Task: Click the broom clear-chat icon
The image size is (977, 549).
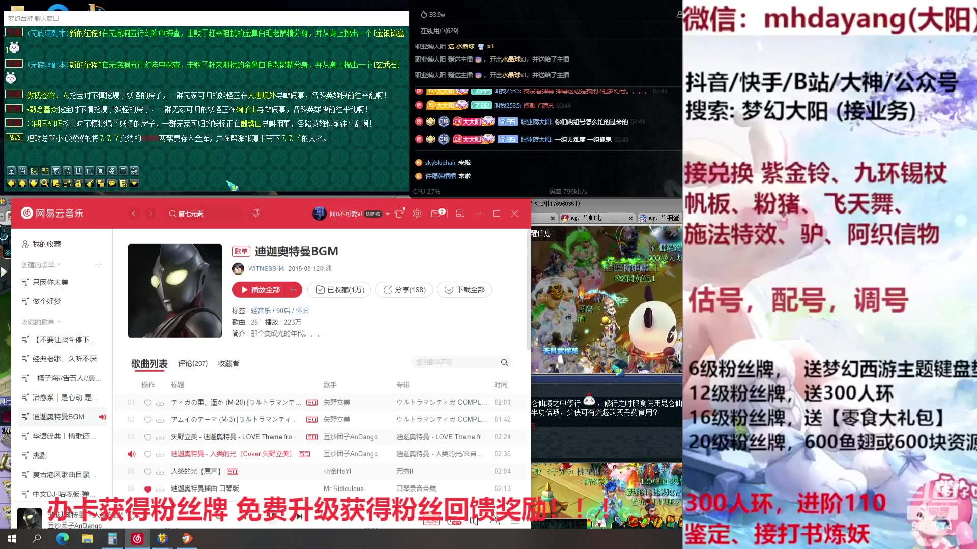Action: point(90,183)
